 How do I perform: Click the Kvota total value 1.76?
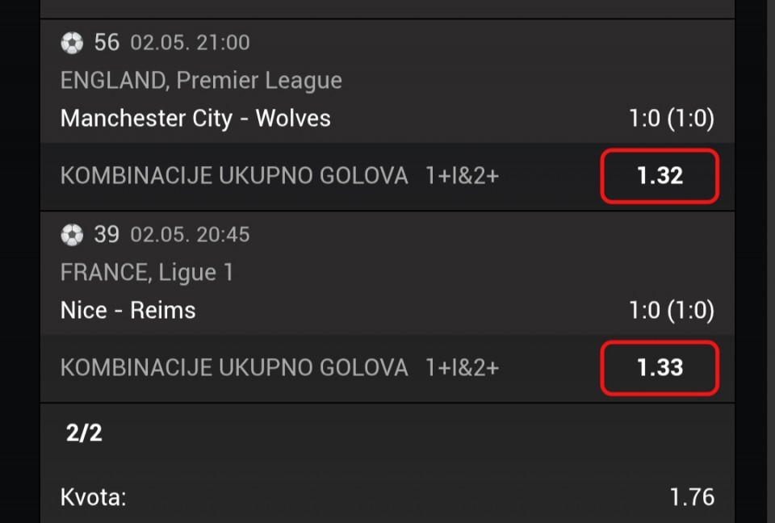[x=692, y=497]
